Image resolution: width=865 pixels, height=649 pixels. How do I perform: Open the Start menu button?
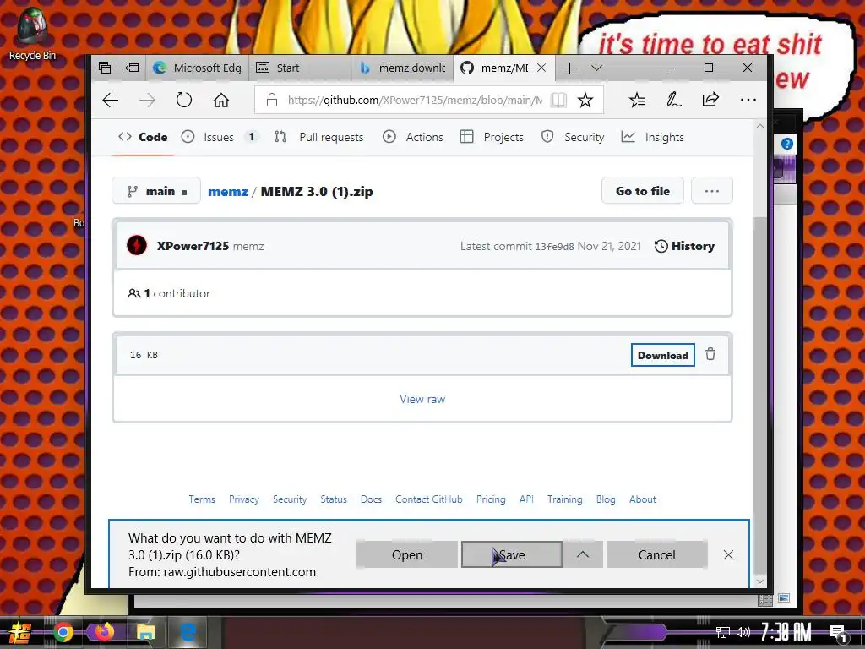pos(19,632)
